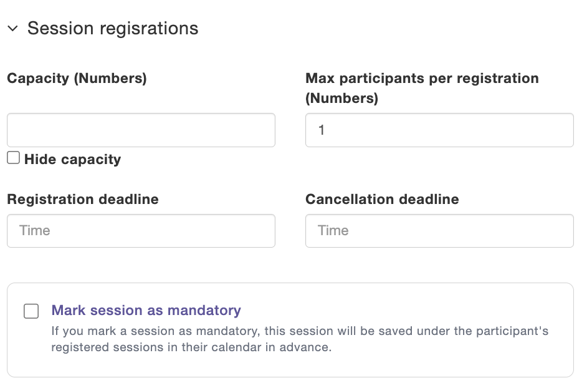Click the Capacity (Numbers) label

pyautogui.click(x=77, y=79)
